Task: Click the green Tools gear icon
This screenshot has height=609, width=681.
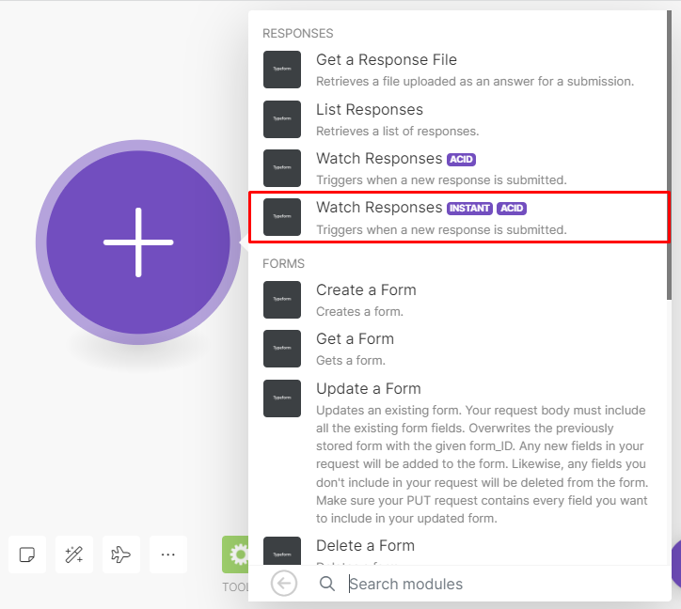Action: coord(235,554)
